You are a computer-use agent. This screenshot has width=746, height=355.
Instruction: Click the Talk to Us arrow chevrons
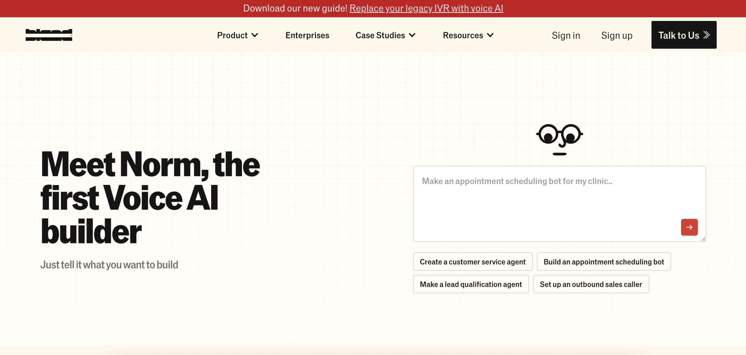click(x=706, y=35)
